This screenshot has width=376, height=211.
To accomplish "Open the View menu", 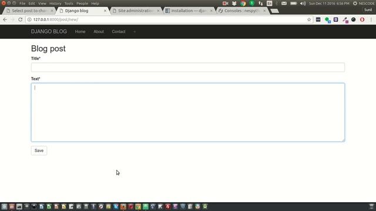I will click(x=42, y=4).
